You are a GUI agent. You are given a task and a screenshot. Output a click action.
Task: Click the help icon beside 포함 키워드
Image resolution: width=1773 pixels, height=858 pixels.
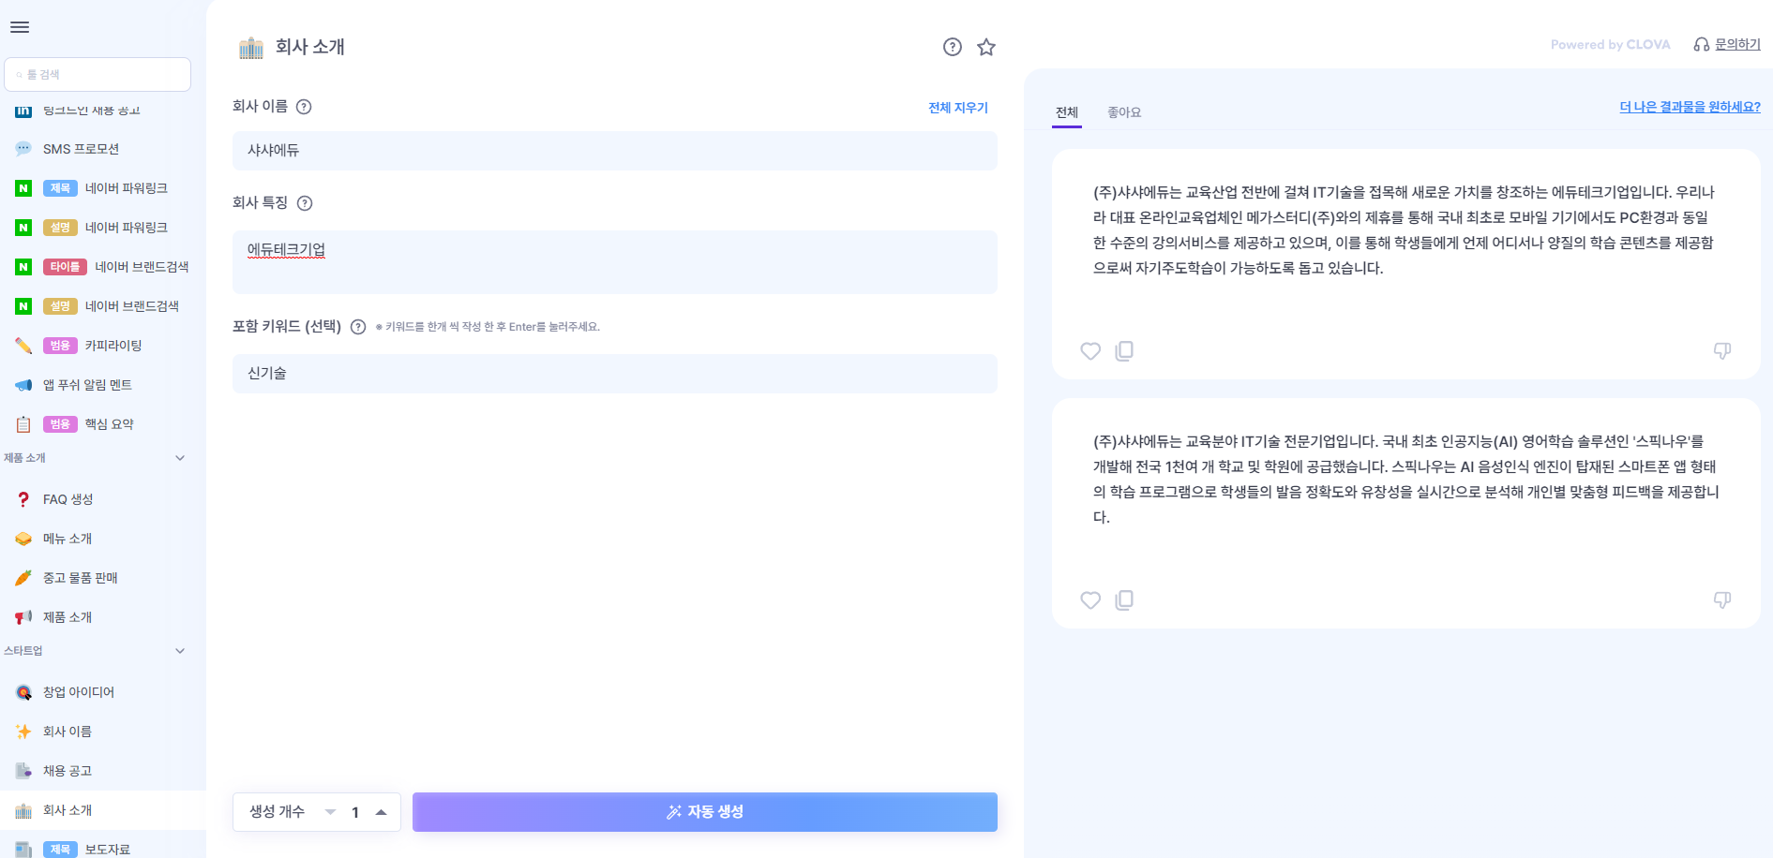tap(358, 327)
